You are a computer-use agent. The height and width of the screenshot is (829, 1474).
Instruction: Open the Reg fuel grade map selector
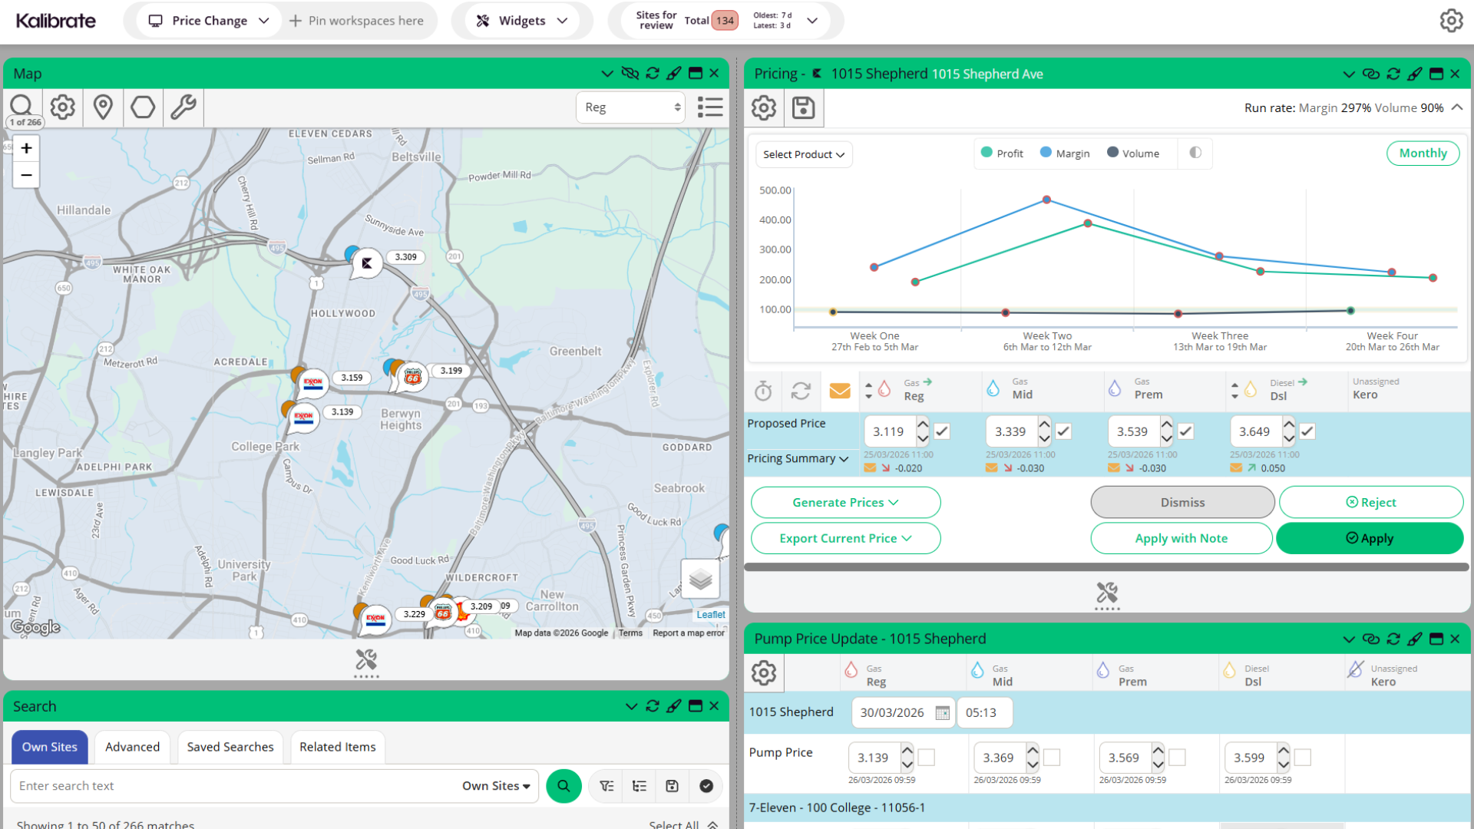point(631,107)
